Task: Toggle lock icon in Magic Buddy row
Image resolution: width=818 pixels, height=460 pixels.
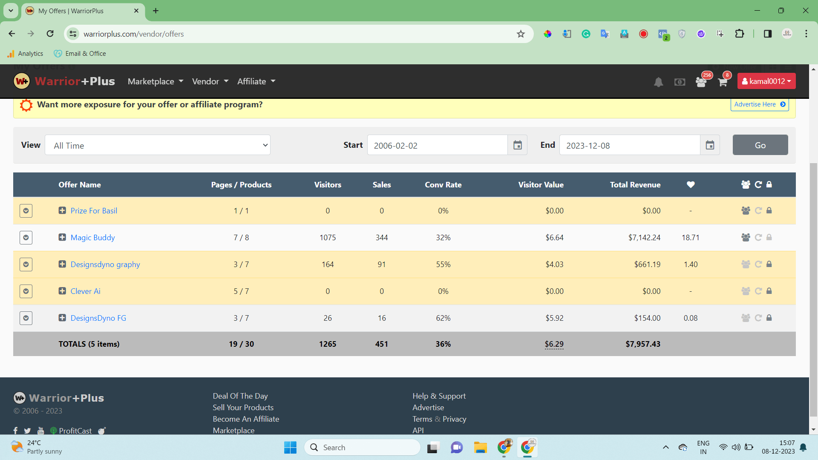Action: [x=769, y=237]
